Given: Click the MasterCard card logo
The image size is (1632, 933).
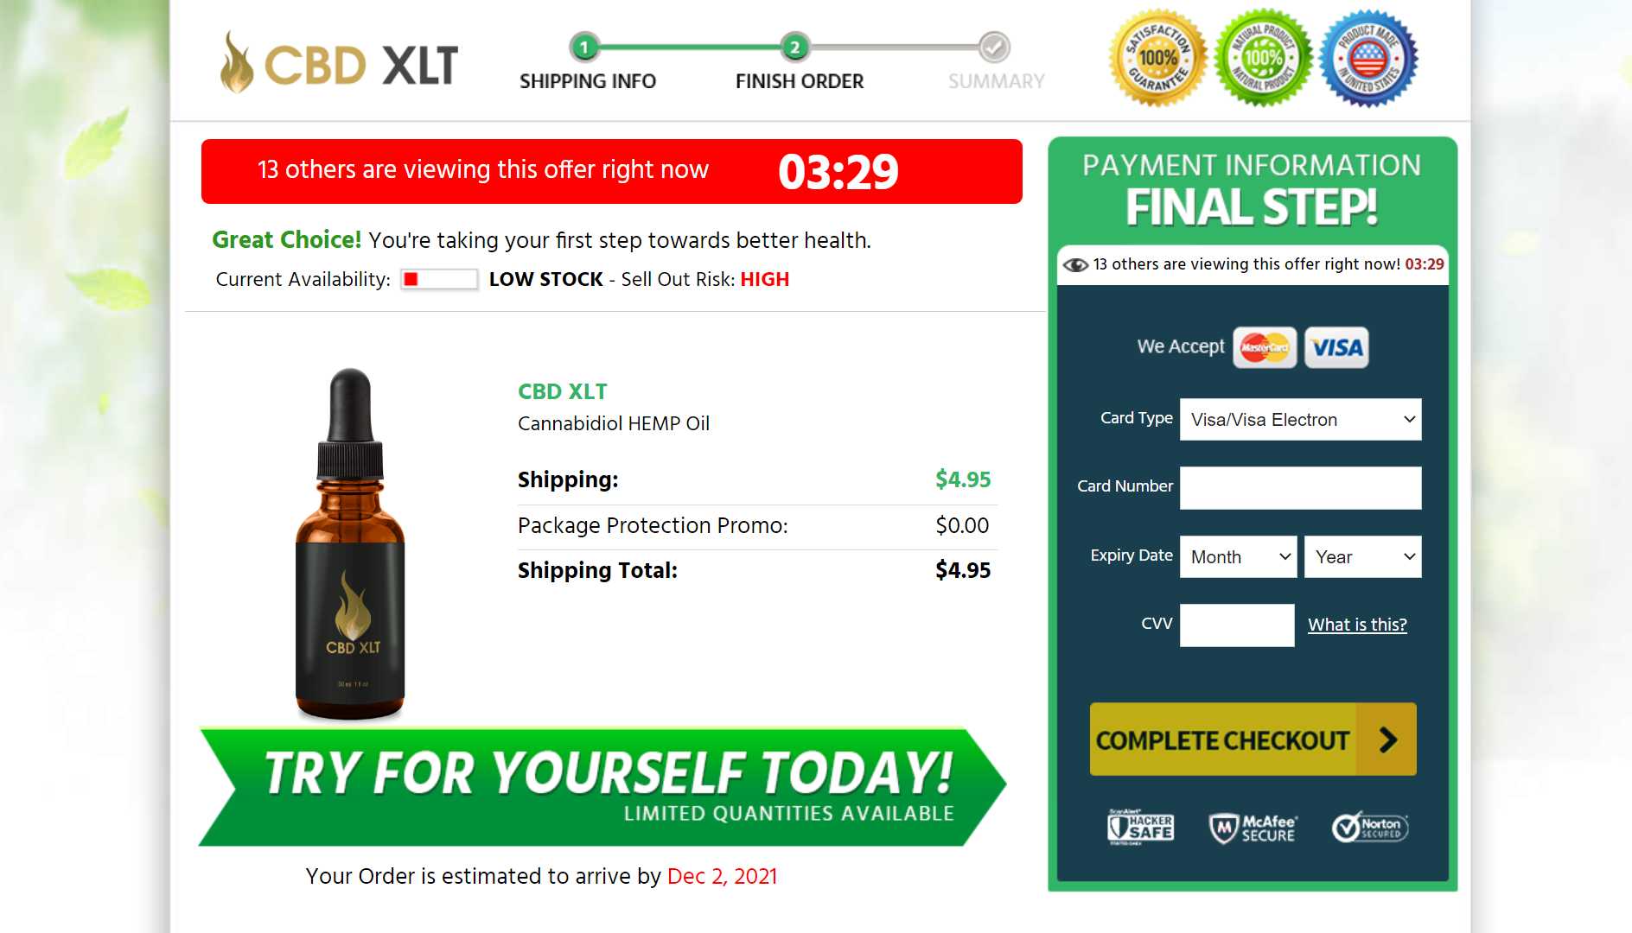Looking at the screenshot, I should click(x=1265, y=347).
